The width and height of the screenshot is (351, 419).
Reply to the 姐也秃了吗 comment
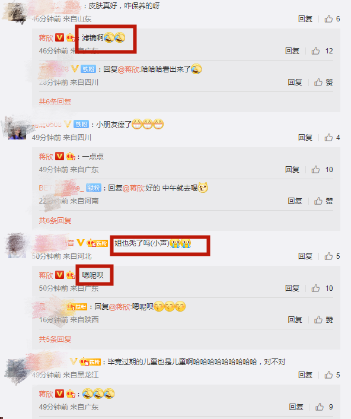(305, 256)
